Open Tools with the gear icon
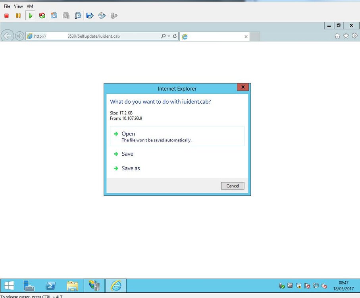The height and width of the screenshot is (298, 360). click(355, 36)
